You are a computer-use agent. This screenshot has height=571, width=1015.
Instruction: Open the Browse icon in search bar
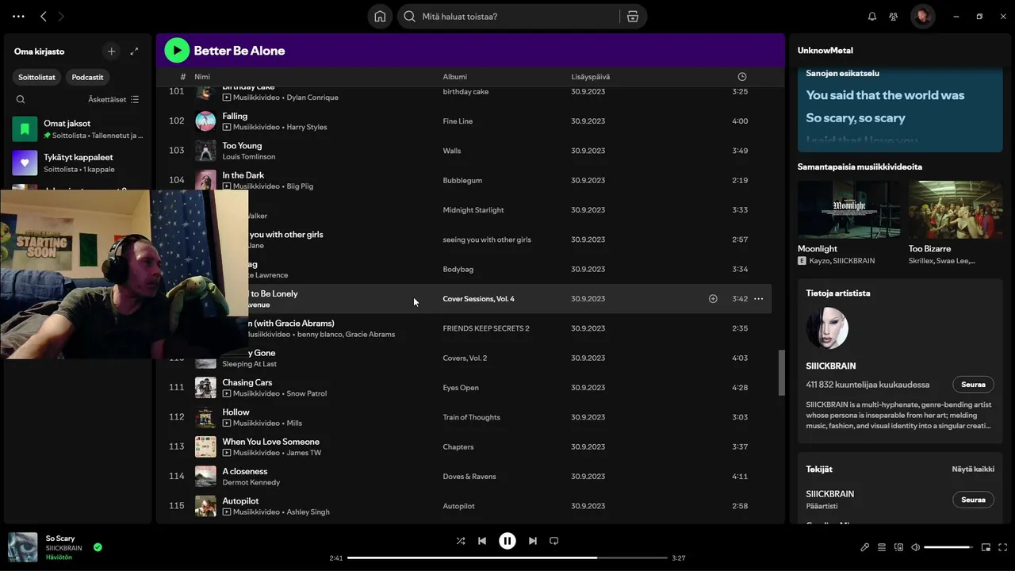pyautogui.click(x=633, y=16)
